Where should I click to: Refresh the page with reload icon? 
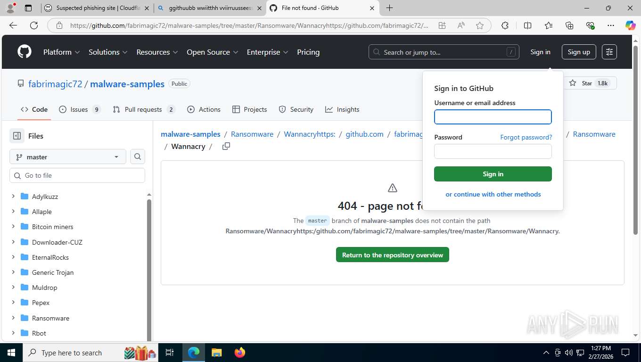[x=34, y=25]
